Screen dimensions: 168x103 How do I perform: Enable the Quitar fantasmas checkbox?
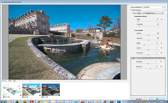pyautogui.click(x=131, y=10)
